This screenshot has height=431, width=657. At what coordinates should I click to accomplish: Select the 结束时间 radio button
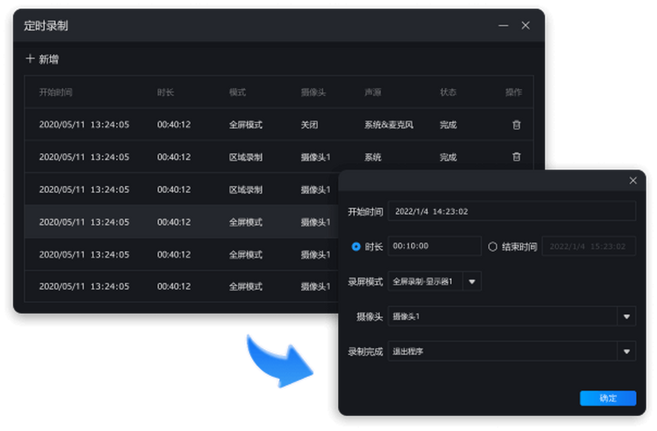coord(492,247)
